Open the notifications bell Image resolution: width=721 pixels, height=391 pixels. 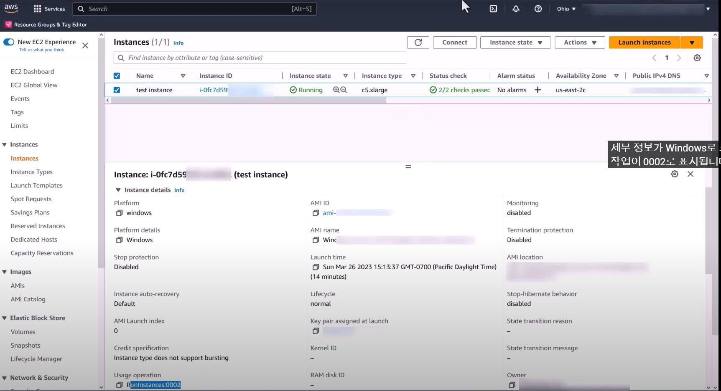pos(516,9)
